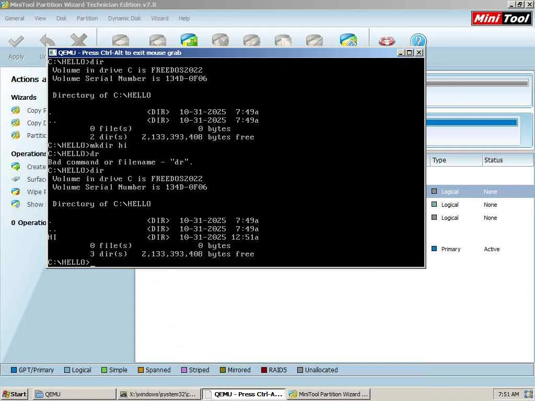
Task: Click the red lifebuoy toolbar icon
Action: 387,41
